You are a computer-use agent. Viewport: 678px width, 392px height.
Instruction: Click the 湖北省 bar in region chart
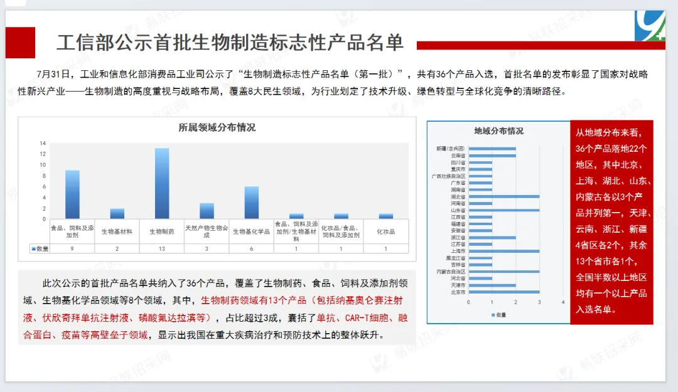503,197
